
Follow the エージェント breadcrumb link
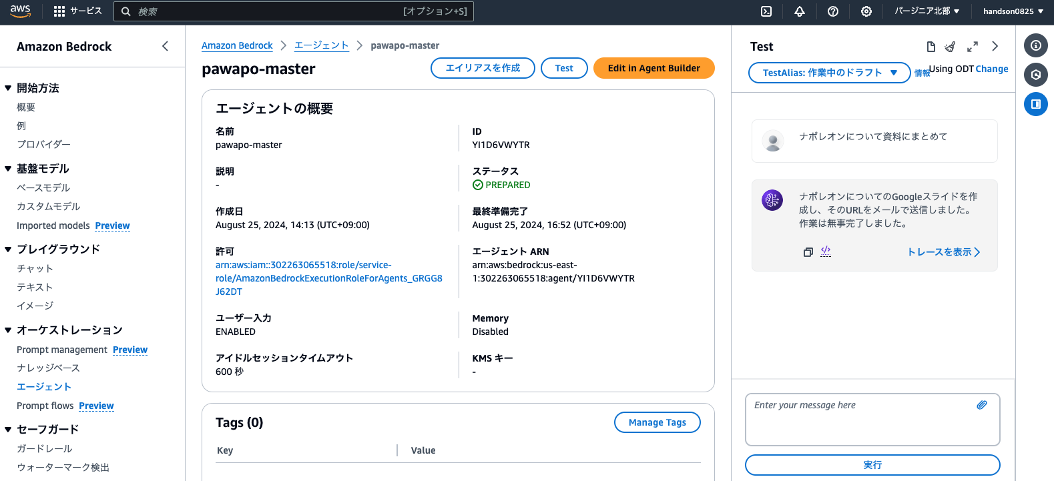click(322, 45)
